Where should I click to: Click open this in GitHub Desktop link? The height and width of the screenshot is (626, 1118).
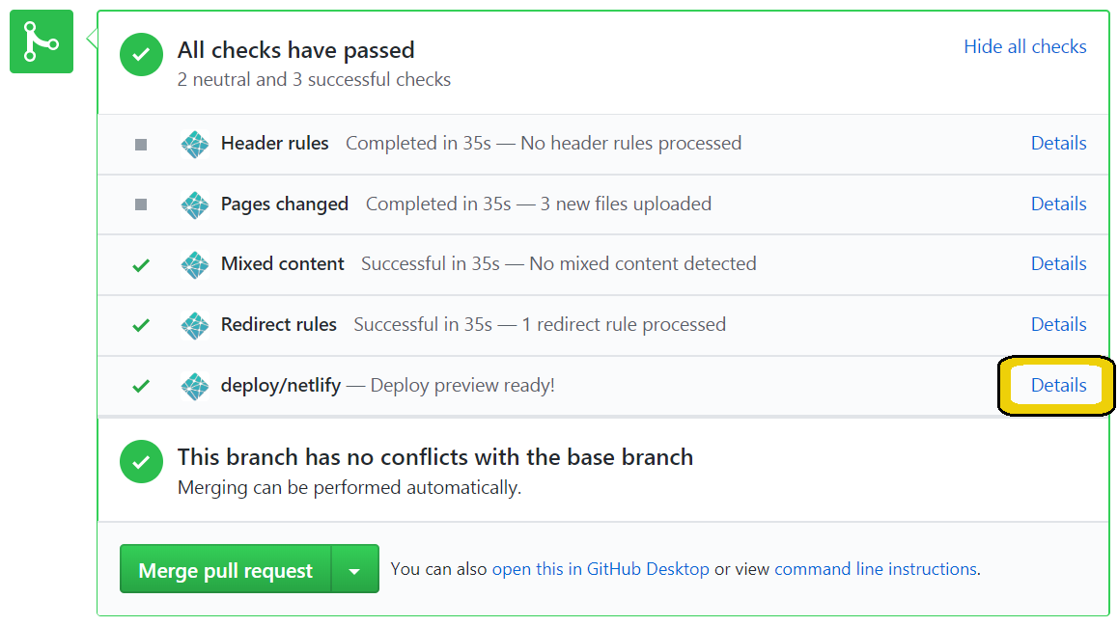point(601,569)
